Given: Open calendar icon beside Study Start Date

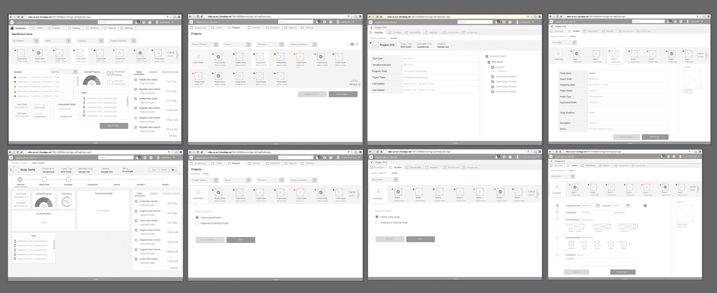Looking at the screenshot, I should click(598, 206).
